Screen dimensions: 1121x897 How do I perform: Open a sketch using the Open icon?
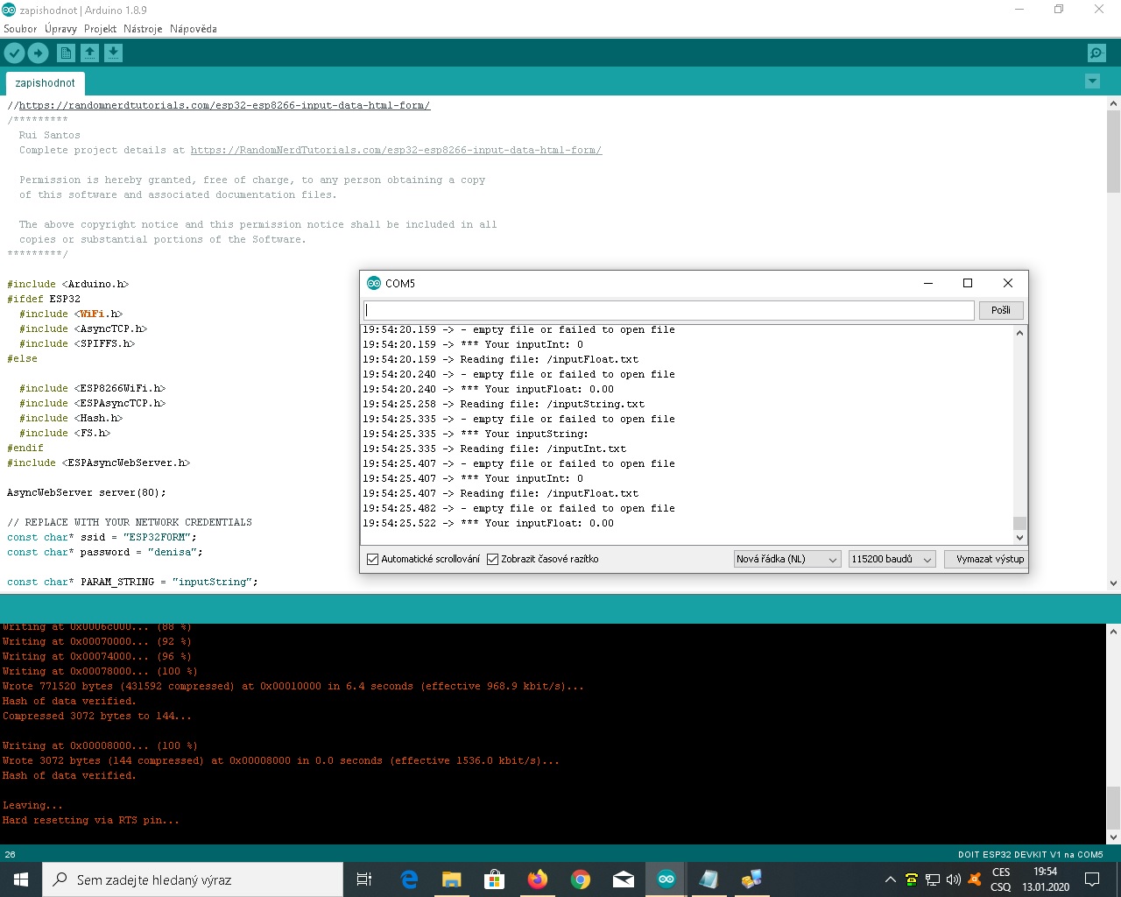89,53
